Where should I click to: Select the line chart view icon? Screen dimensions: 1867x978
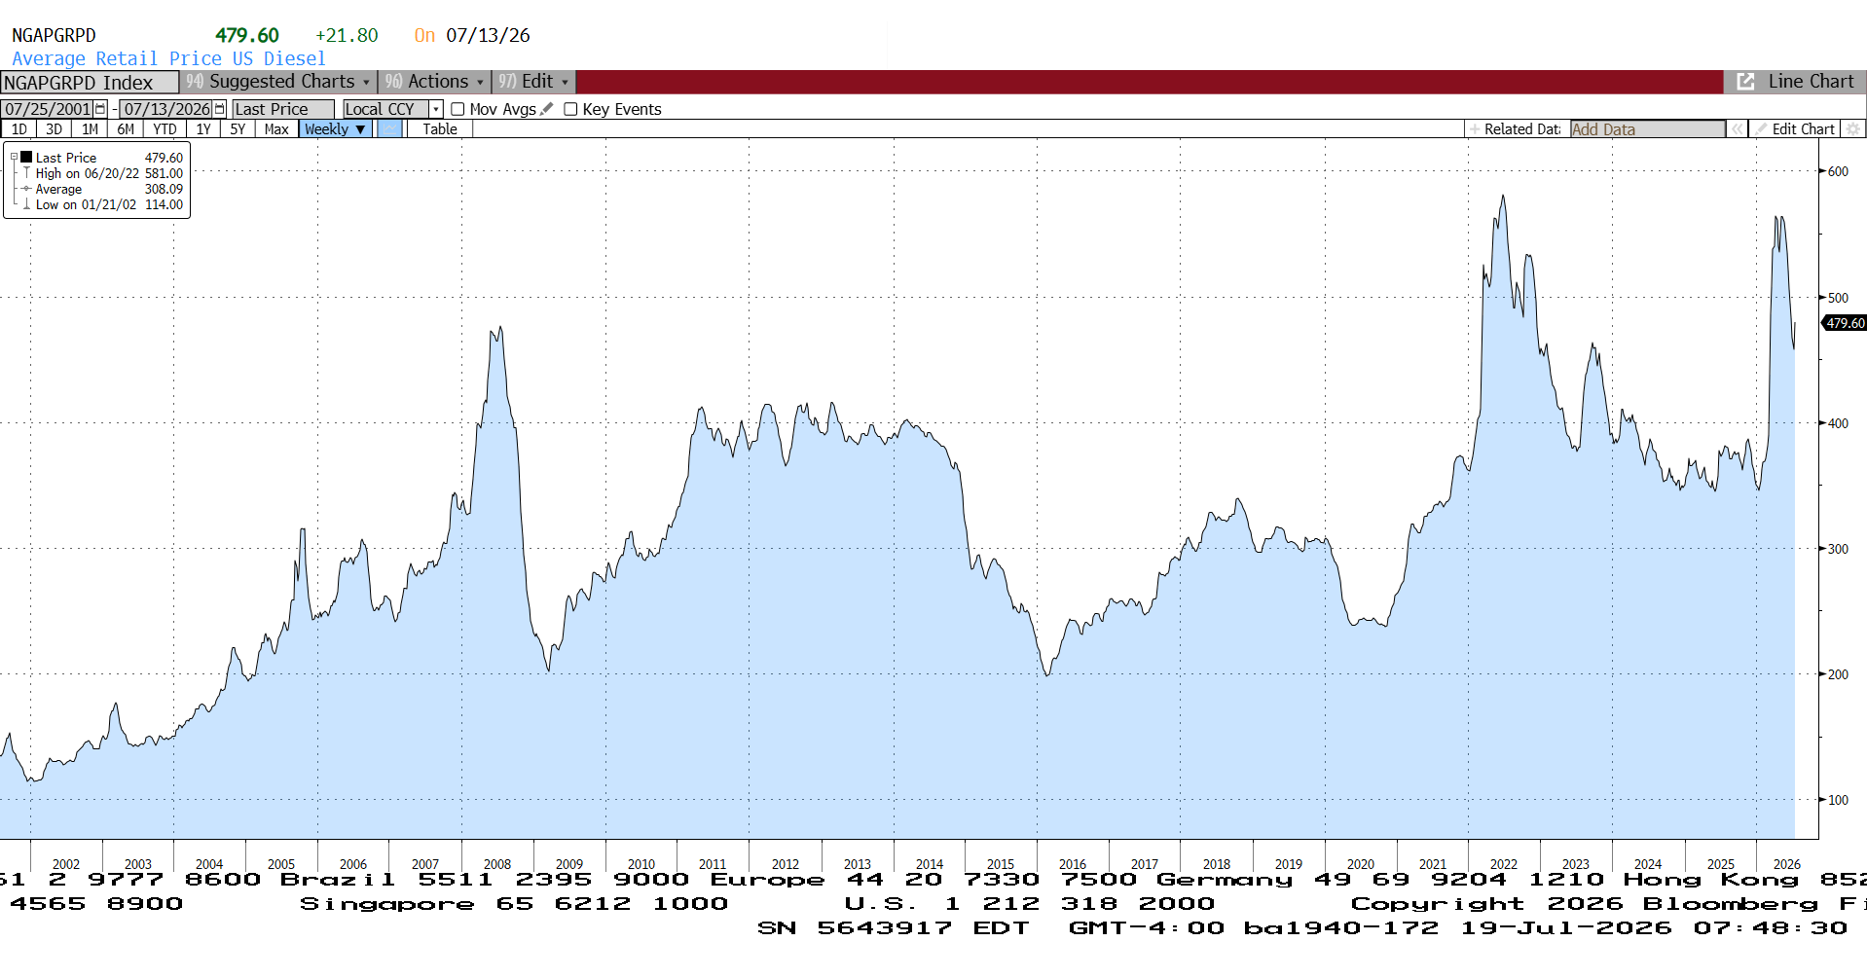pyautogui.click(x=389, y=128)
